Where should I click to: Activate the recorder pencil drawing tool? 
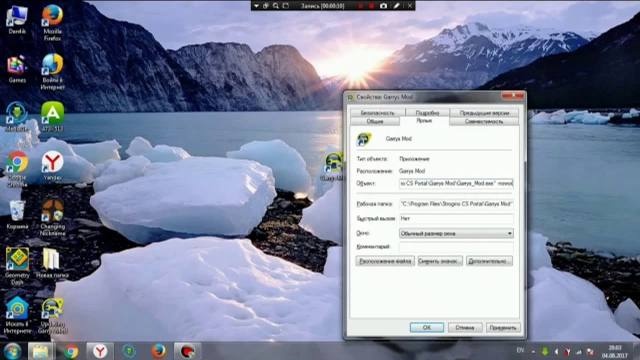(x=397, y=5)
